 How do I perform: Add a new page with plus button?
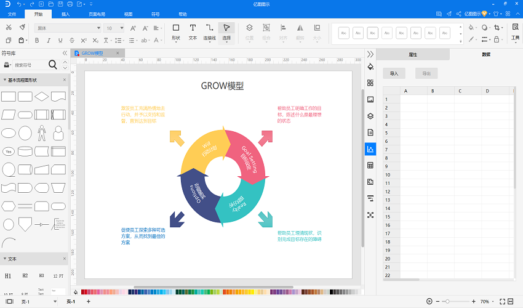tap(89, 301)
